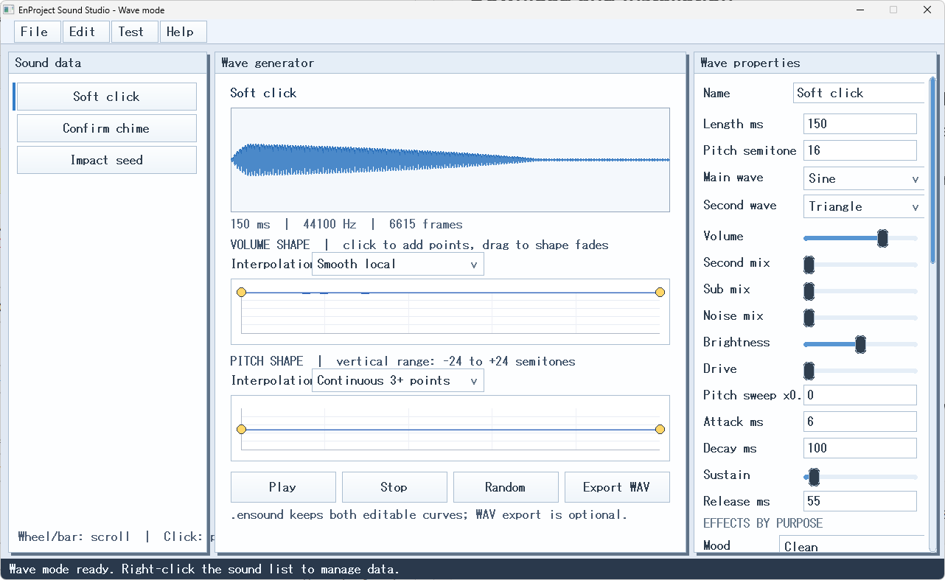The width and height of the screenshot is (945, 580).
Task: Open the File menu
Action: [x=38, y=32]
